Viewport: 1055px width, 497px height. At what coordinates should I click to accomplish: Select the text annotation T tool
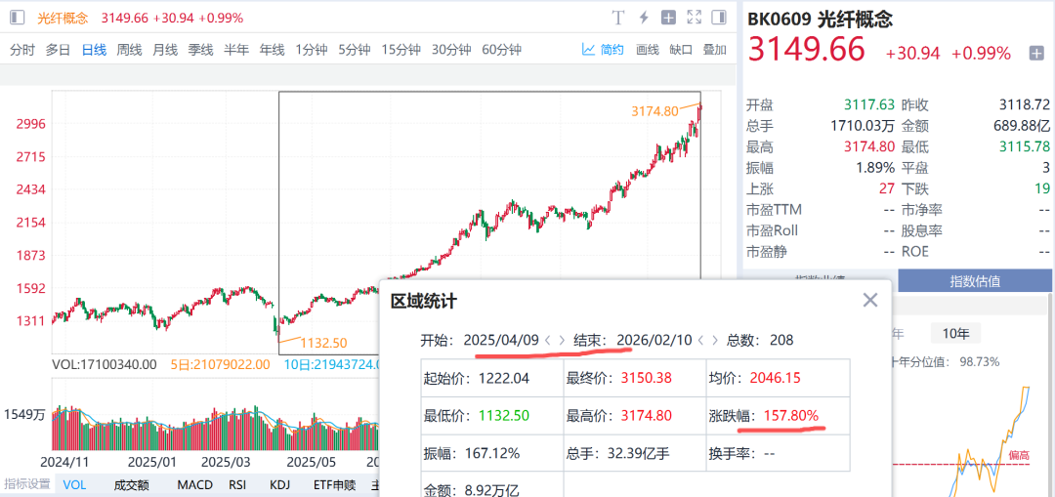pos(618,19)
